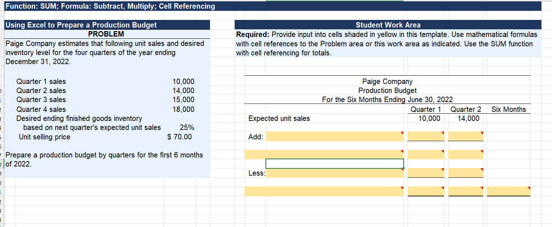Image resolution: width=552 pixels, height=227 pixels.
Task: Click the Quarter 2 yellow cell in the Less row
Action: pos(465,173)
